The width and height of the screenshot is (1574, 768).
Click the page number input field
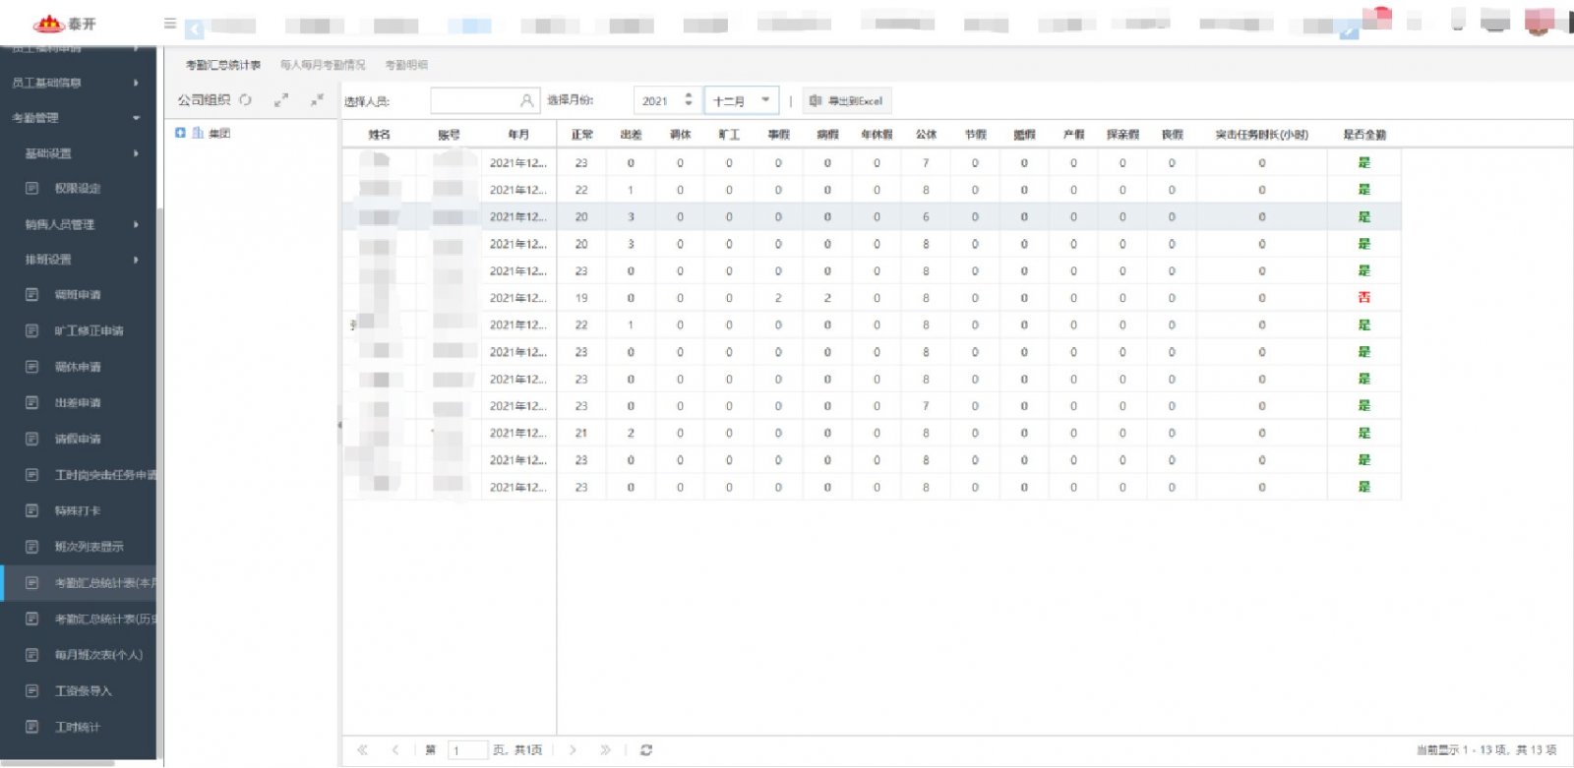pyautogui.click(x=467, y=750)
